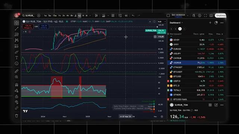Select the text annotation tool
This screenshot has height=134, width=239.
click(16, 58)
